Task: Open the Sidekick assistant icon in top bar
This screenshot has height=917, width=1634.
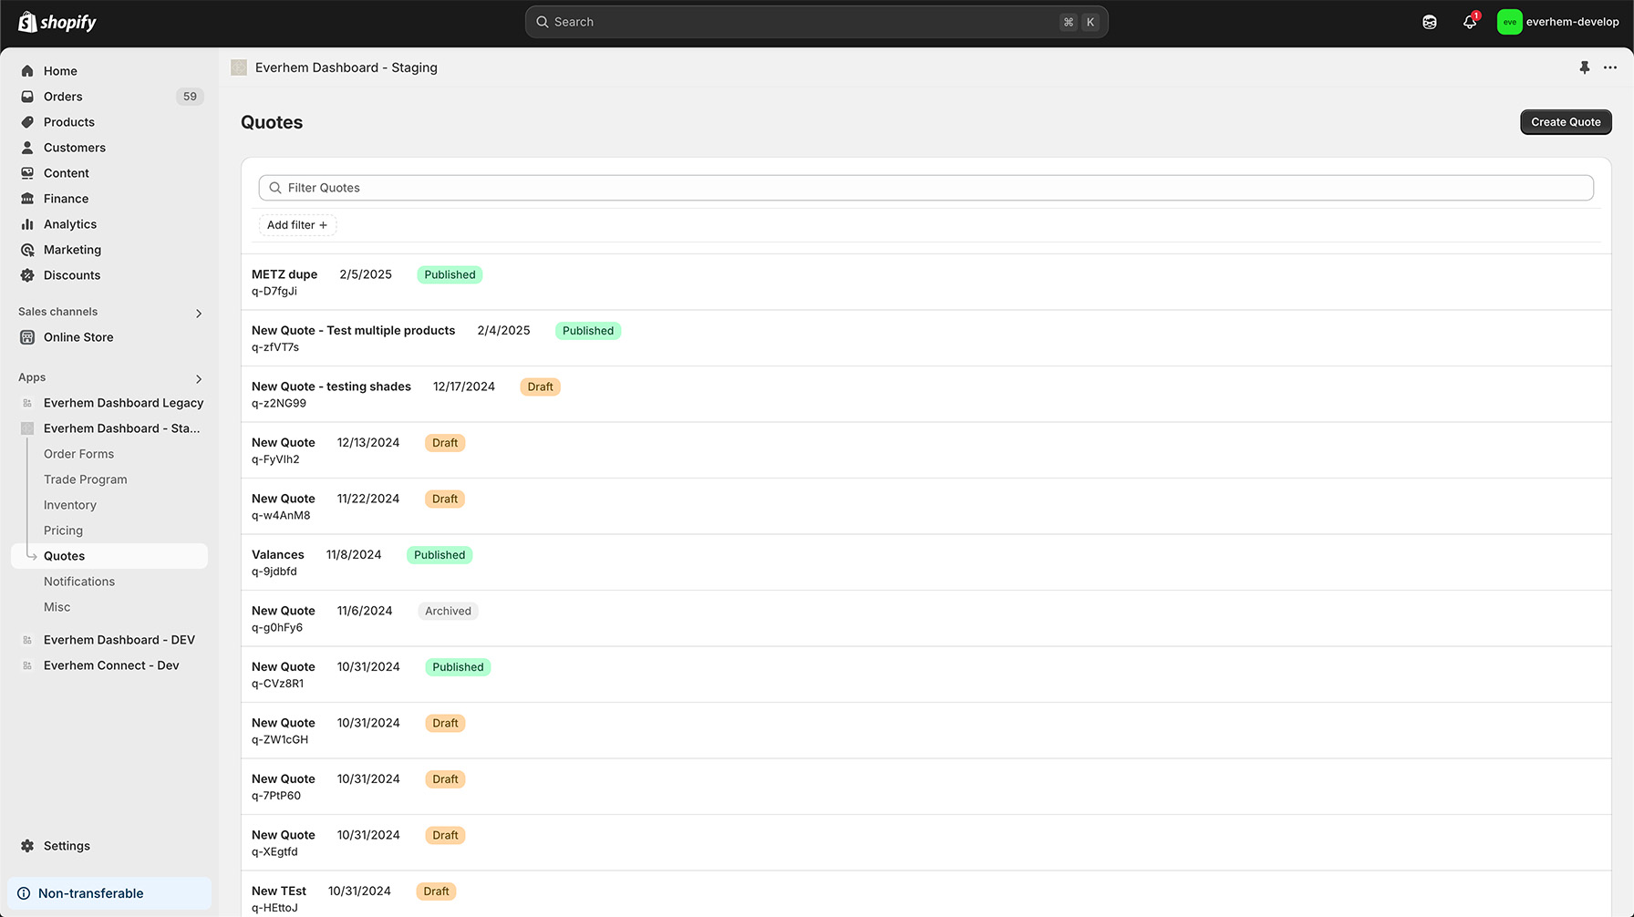Action: point(1430,22)
